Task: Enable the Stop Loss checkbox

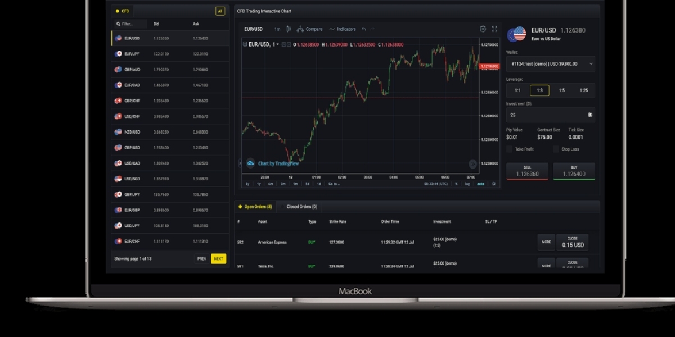Action: (556, 149)
